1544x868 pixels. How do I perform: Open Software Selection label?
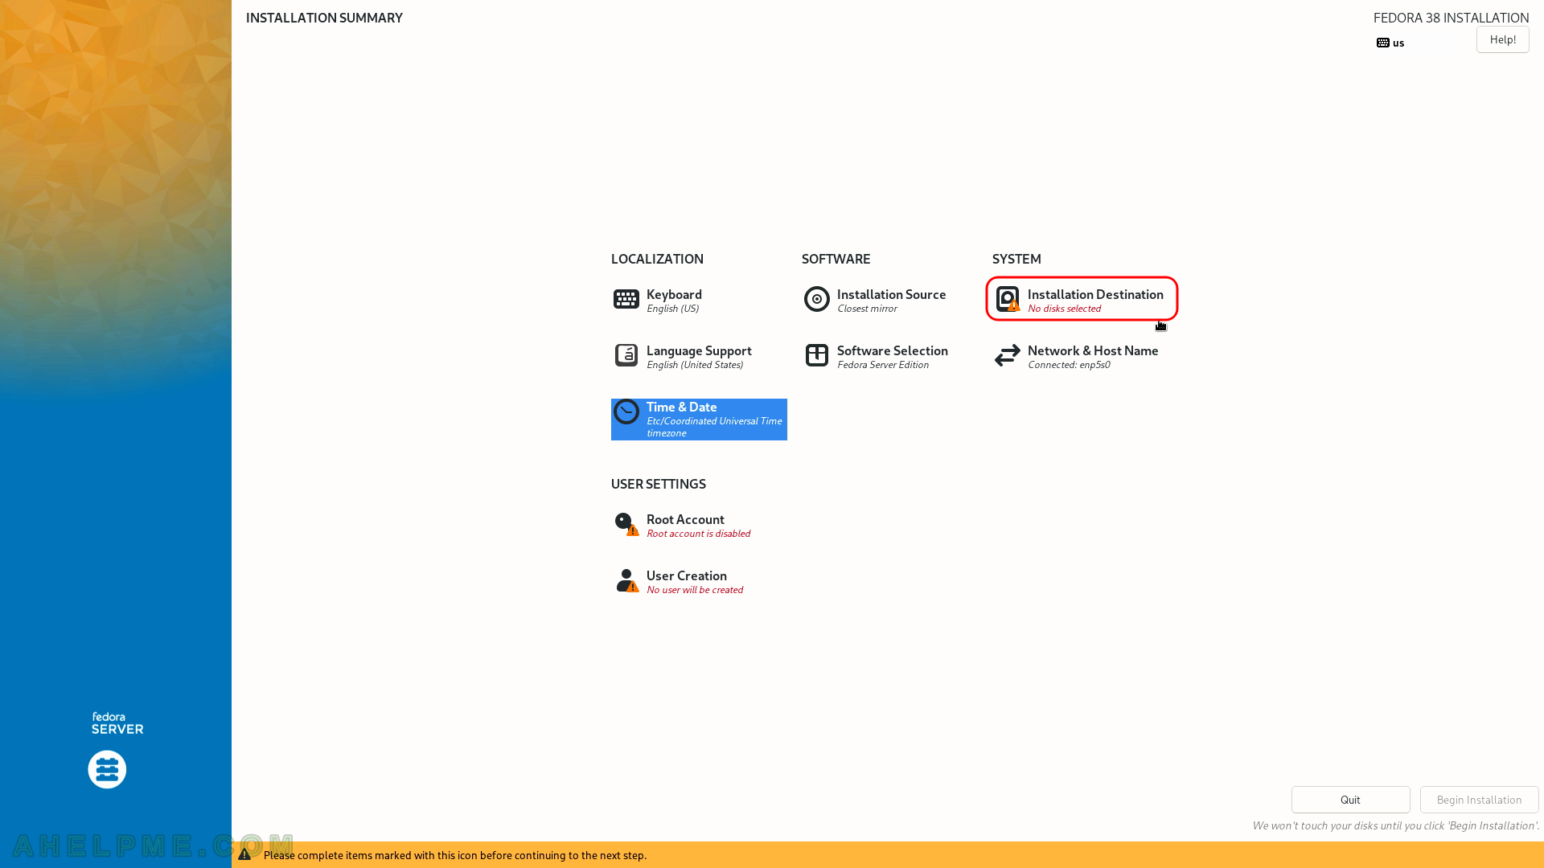(x=892, y=350)
